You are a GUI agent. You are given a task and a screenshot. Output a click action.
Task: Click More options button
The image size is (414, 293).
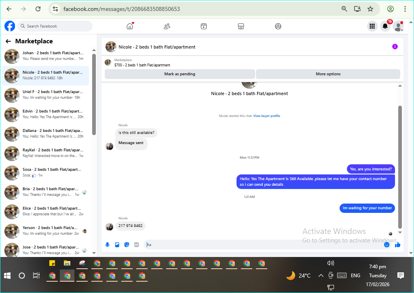[328, 74]
